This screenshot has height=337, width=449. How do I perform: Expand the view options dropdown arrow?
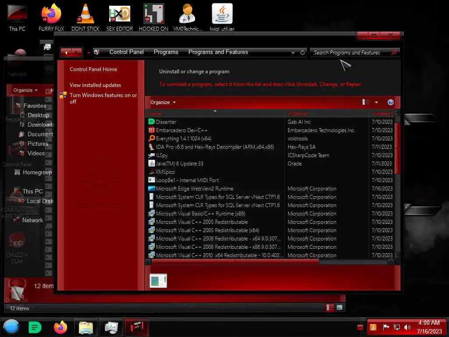click(376, 102)
